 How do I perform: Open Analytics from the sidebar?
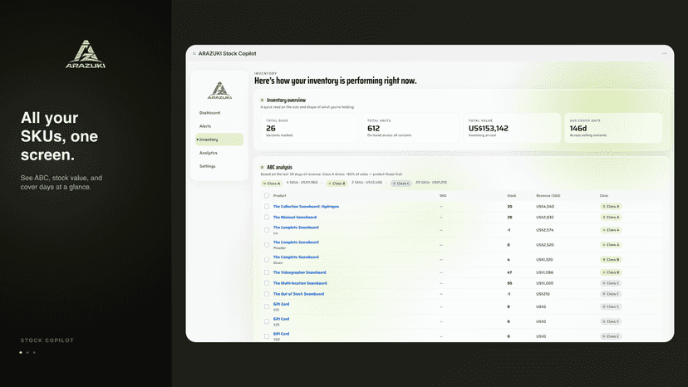(208, 153)
